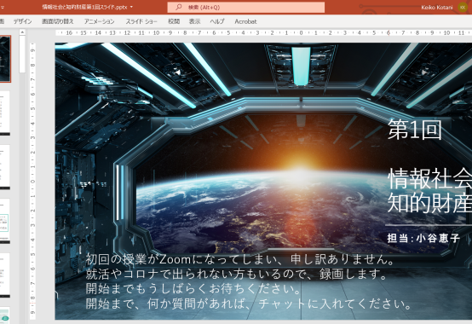Click the line starting 初回の授業がZoom
This screenshot has height=324, width=472.
pyautogui.click(x=240, y=259)
